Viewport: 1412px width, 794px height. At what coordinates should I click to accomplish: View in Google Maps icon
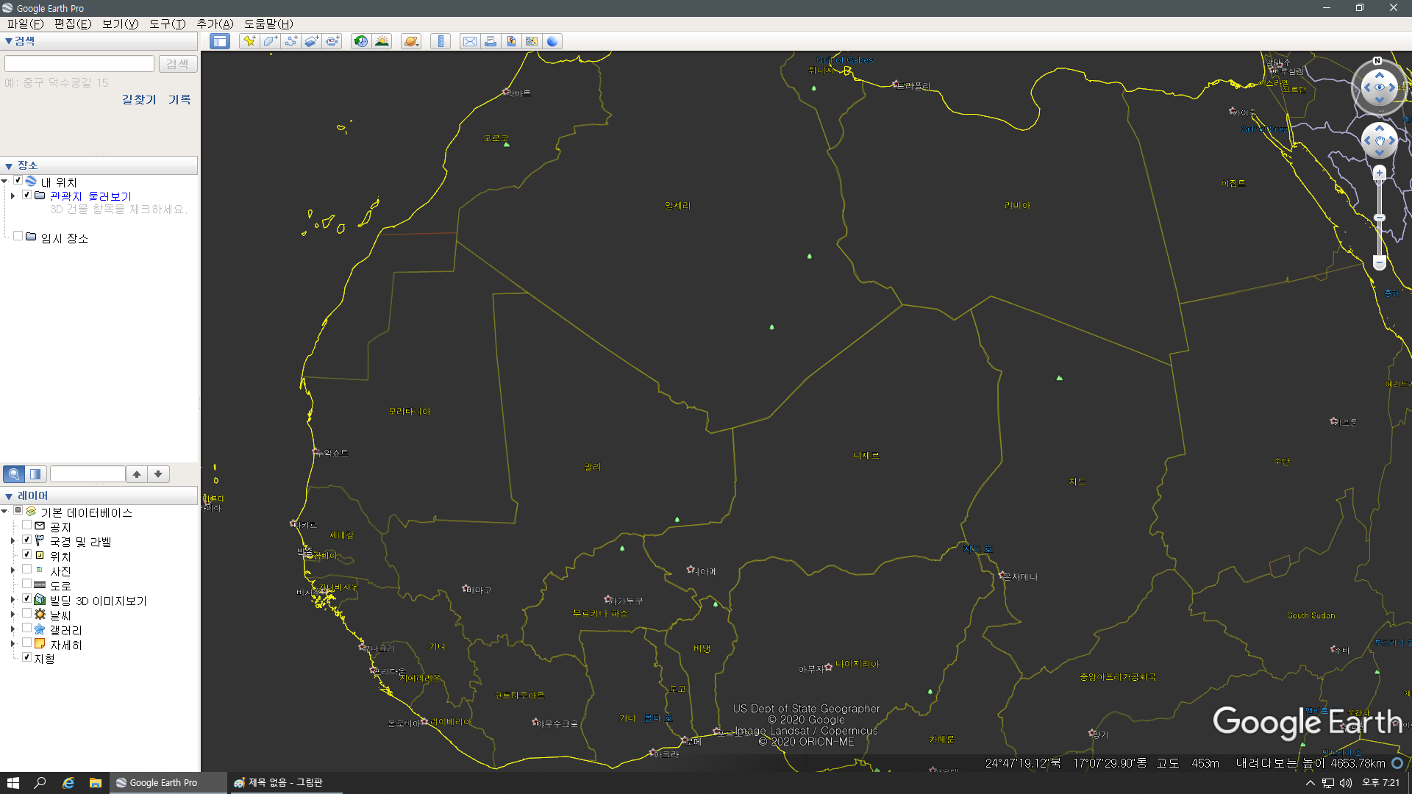pos(532,41)
